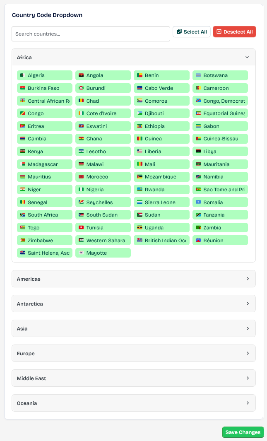The image size is (267, 441).
Task: Click the South Africa flag icon
Action: [x=23, y=215]
